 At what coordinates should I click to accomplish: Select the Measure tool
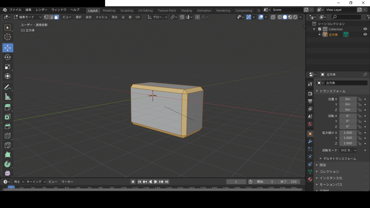click(x=8, y=96)
